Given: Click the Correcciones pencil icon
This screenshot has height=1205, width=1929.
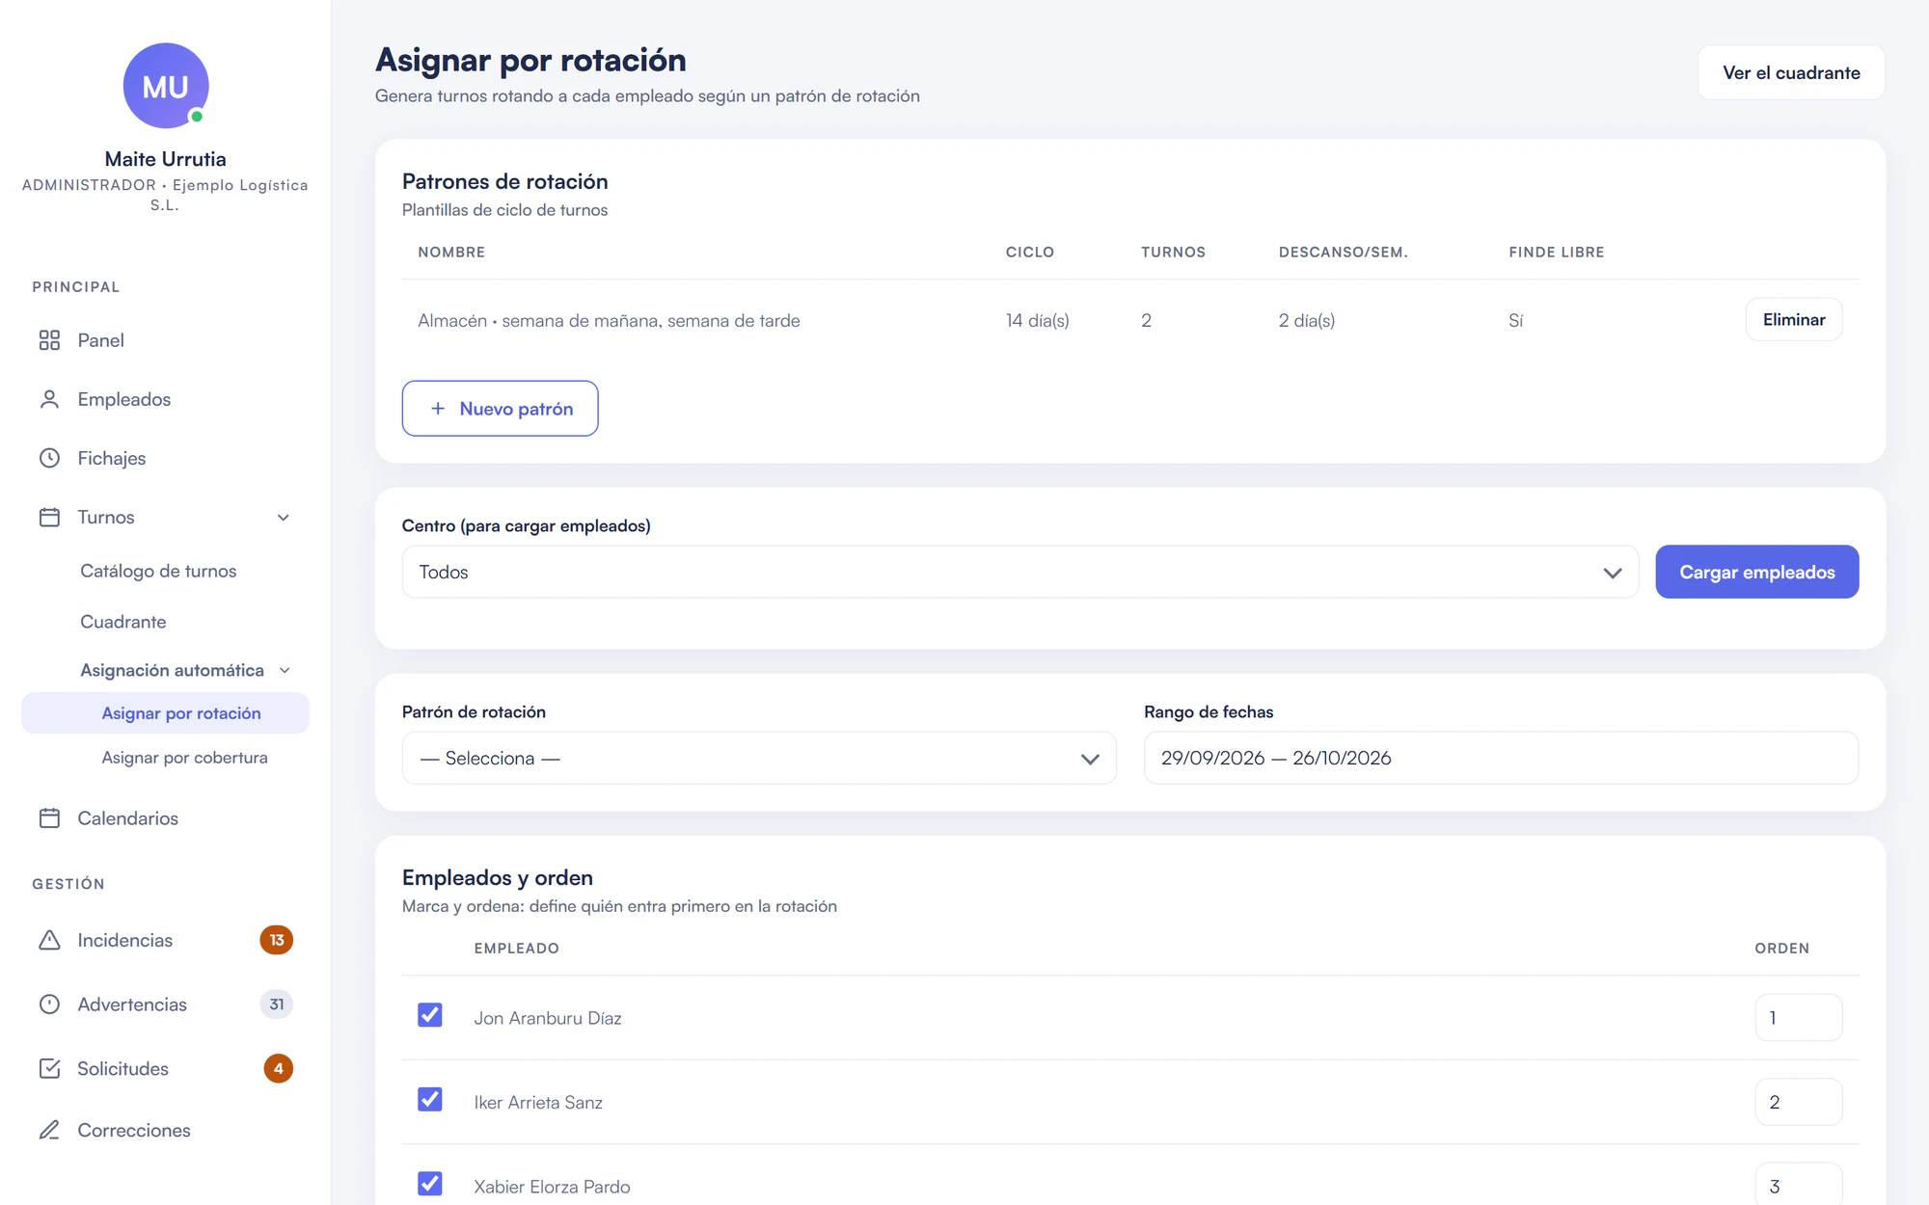Looking at the screenshot, I should [x=49, y=1130].
